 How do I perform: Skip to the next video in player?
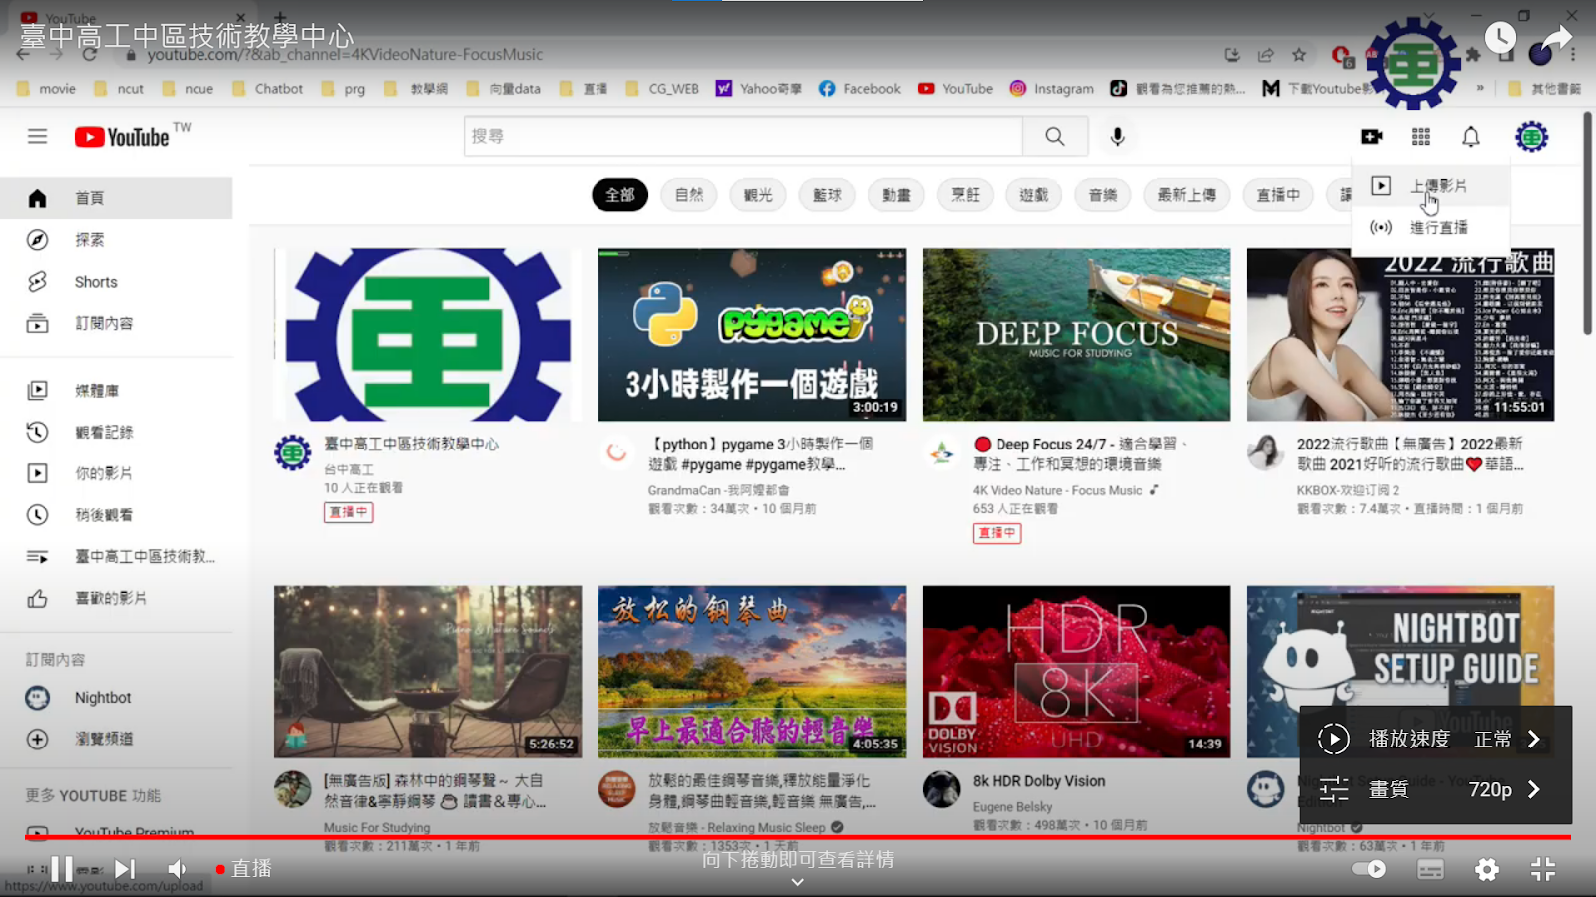(125, 869)
